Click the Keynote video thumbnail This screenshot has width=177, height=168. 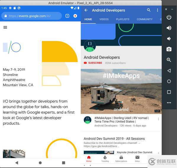click(x=99, y=152)
